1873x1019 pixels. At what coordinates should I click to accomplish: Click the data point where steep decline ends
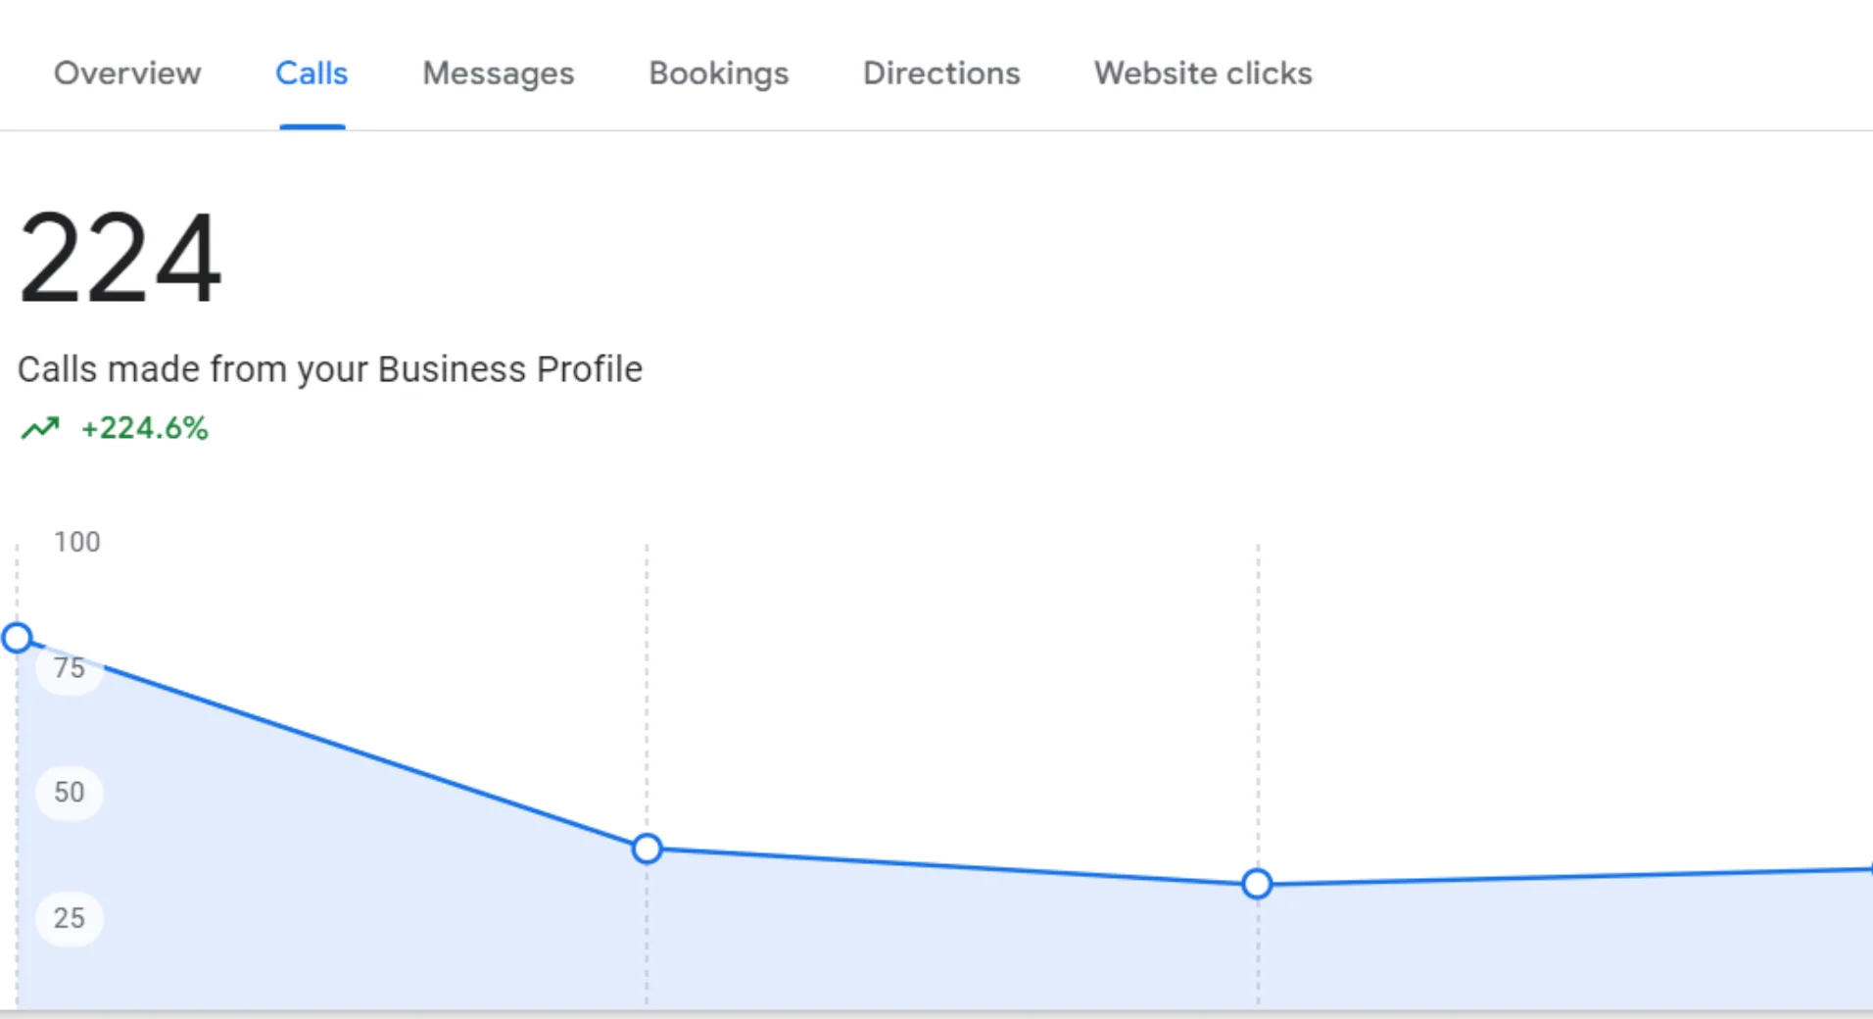click(647, 849)
